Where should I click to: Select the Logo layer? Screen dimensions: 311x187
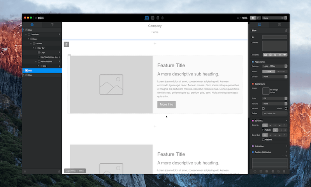coord(42,52)
